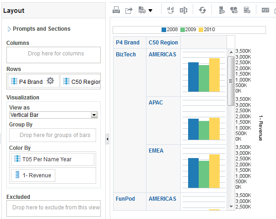Select the 1- Revenue measure chip
The image size is (276, 219).
[x=32, y=175]
